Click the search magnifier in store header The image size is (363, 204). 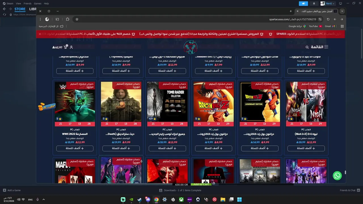307,47
